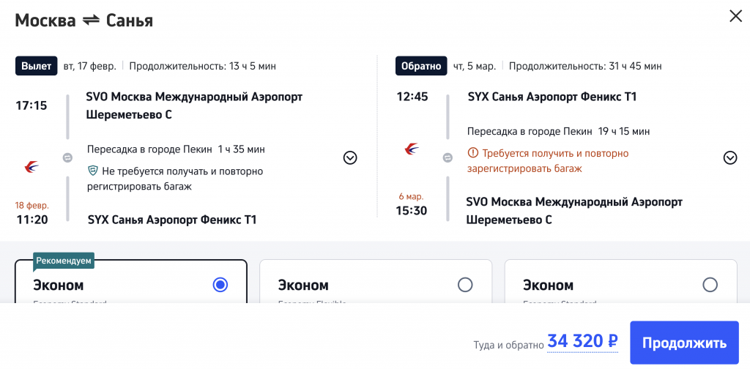750x369 pixels.
Task: Select the Обратно return label
Action: (x=420, y=66)
